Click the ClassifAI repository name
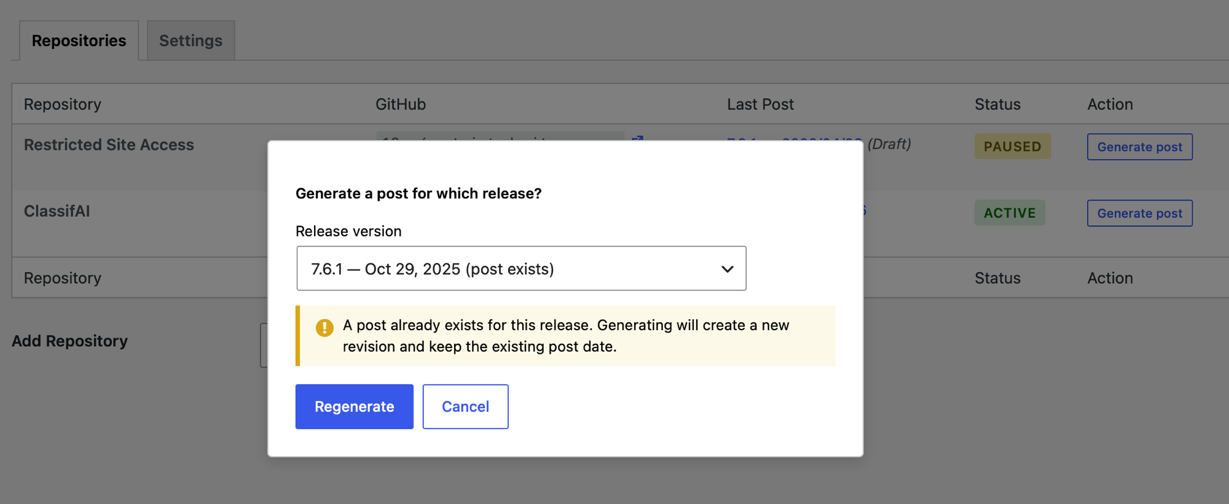The width and height of the screenshot is (1229, 504). (57, 211)
